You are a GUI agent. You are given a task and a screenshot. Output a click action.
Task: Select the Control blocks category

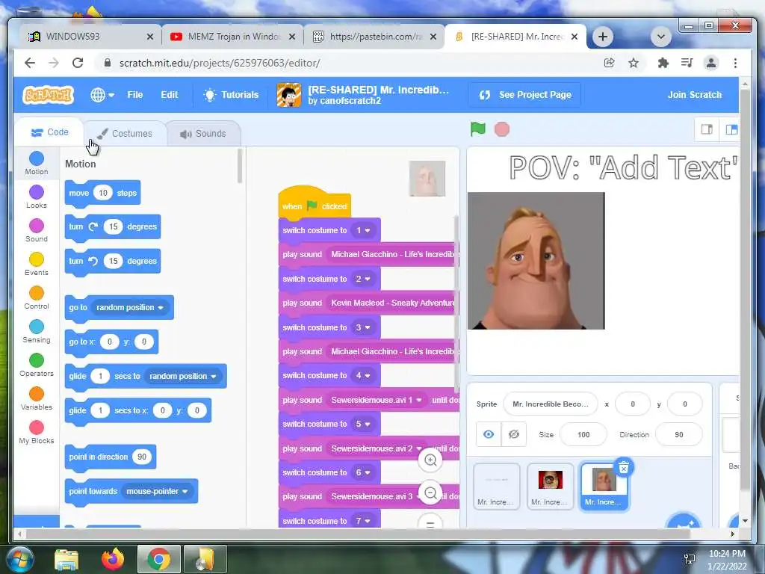click(37, 297)
